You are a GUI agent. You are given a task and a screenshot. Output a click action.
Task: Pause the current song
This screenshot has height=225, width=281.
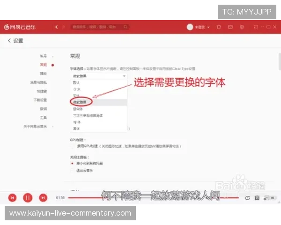coord(28,198)
